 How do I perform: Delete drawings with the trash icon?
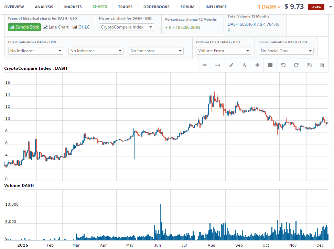tap(322, 65)
